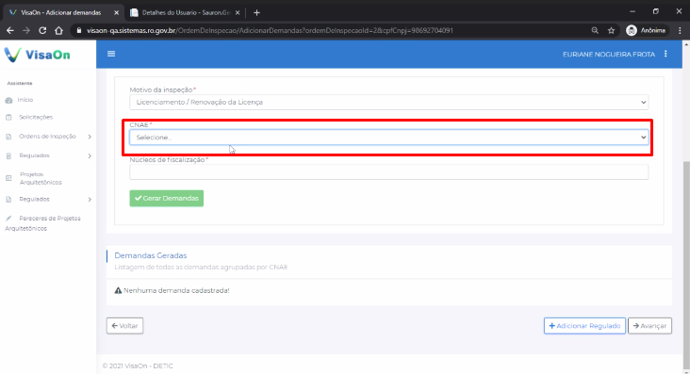Open the Início sidebar item
The image size is (690, 374).
pyautogui.click(x=25, y=100)
